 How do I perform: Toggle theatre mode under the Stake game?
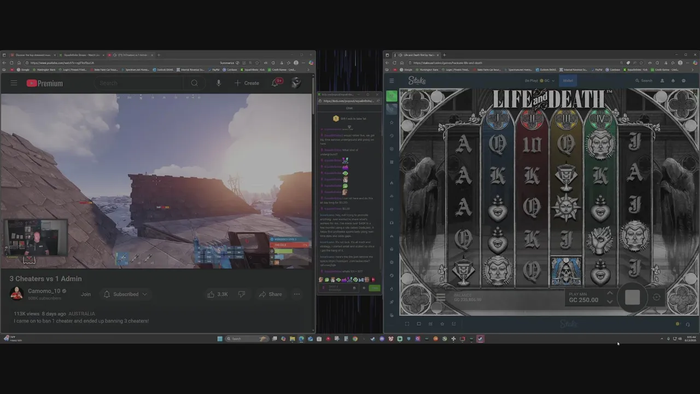[419, 324]
